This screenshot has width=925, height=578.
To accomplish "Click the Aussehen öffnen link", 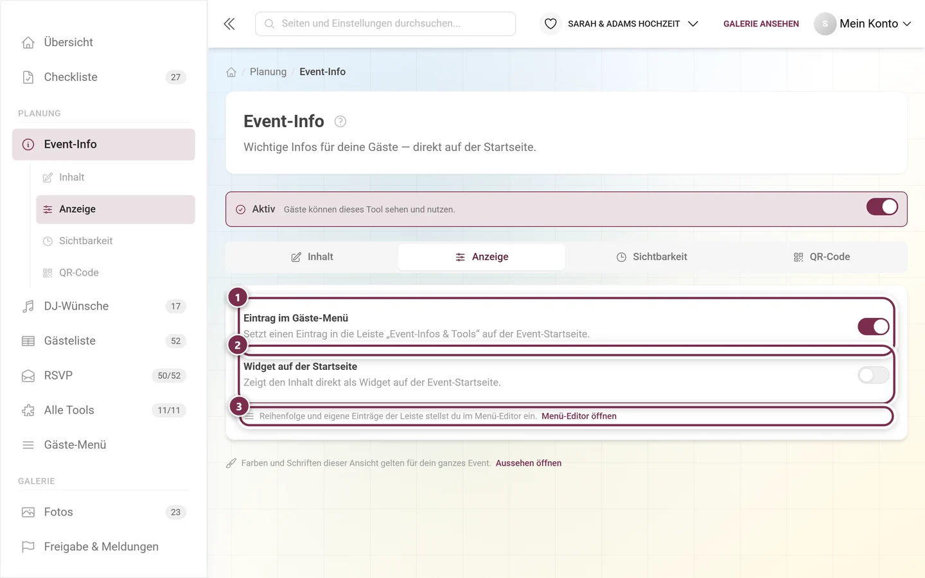I will click(x=529, y=463).
